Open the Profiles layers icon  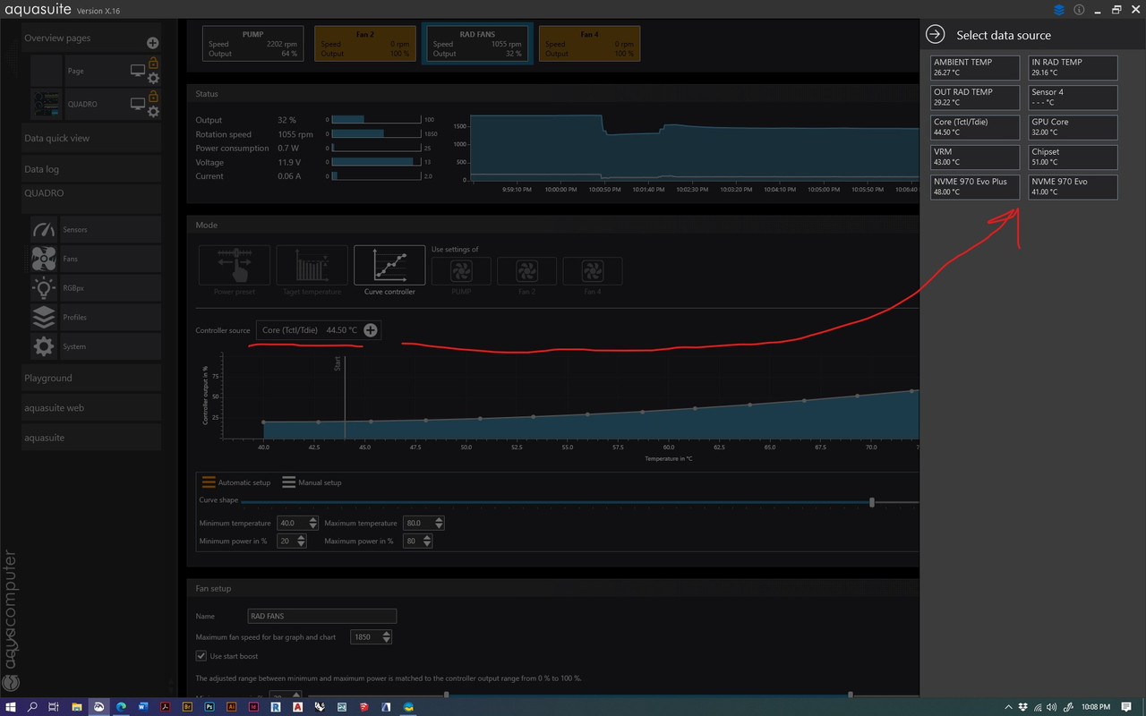43,317
